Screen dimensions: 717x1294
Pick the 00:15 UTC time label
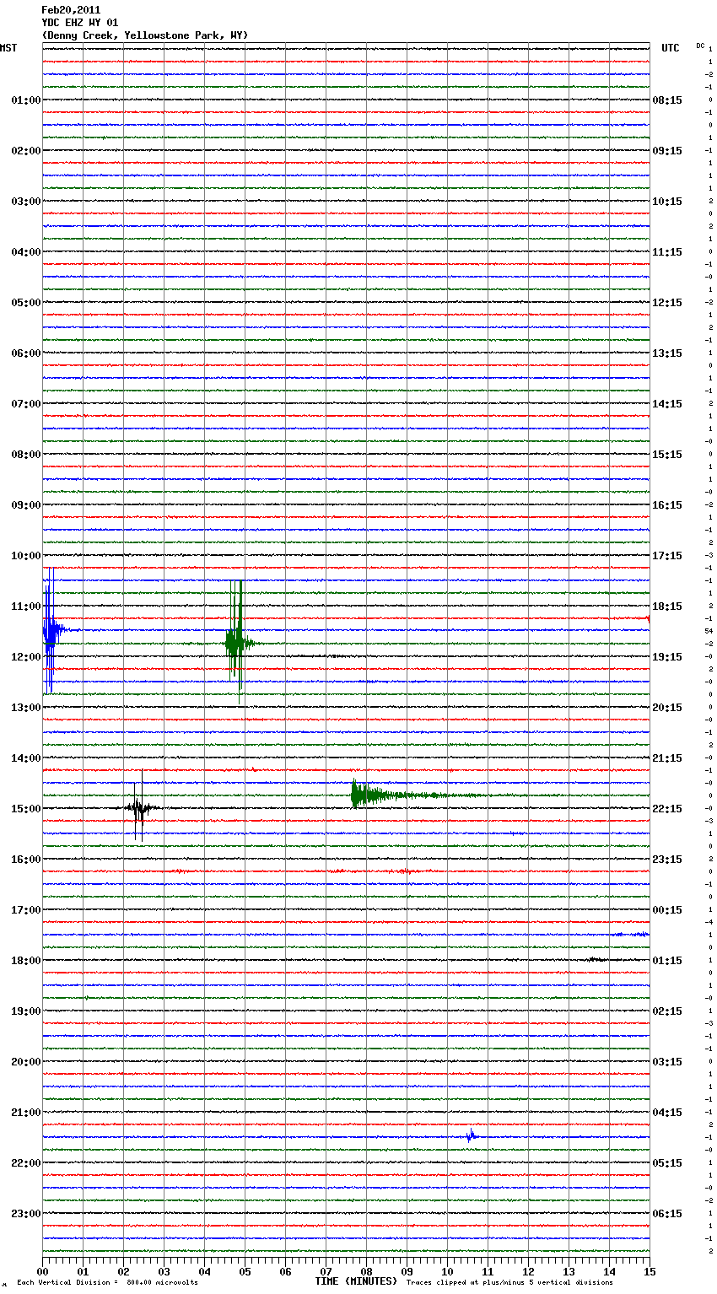667,910
